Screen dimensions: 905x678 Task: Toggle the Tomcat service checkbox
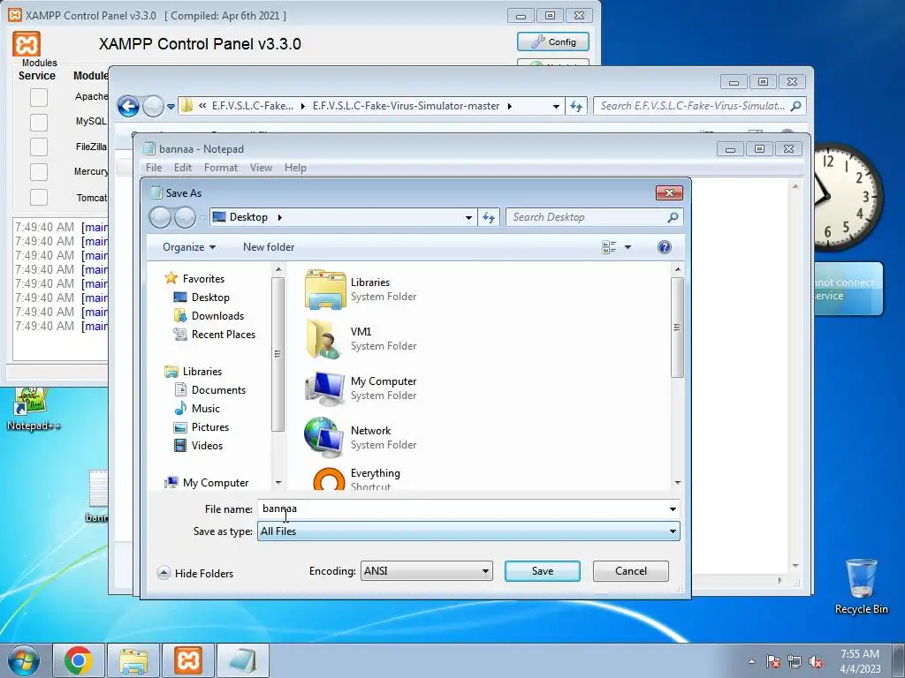[x=39, y=197]
